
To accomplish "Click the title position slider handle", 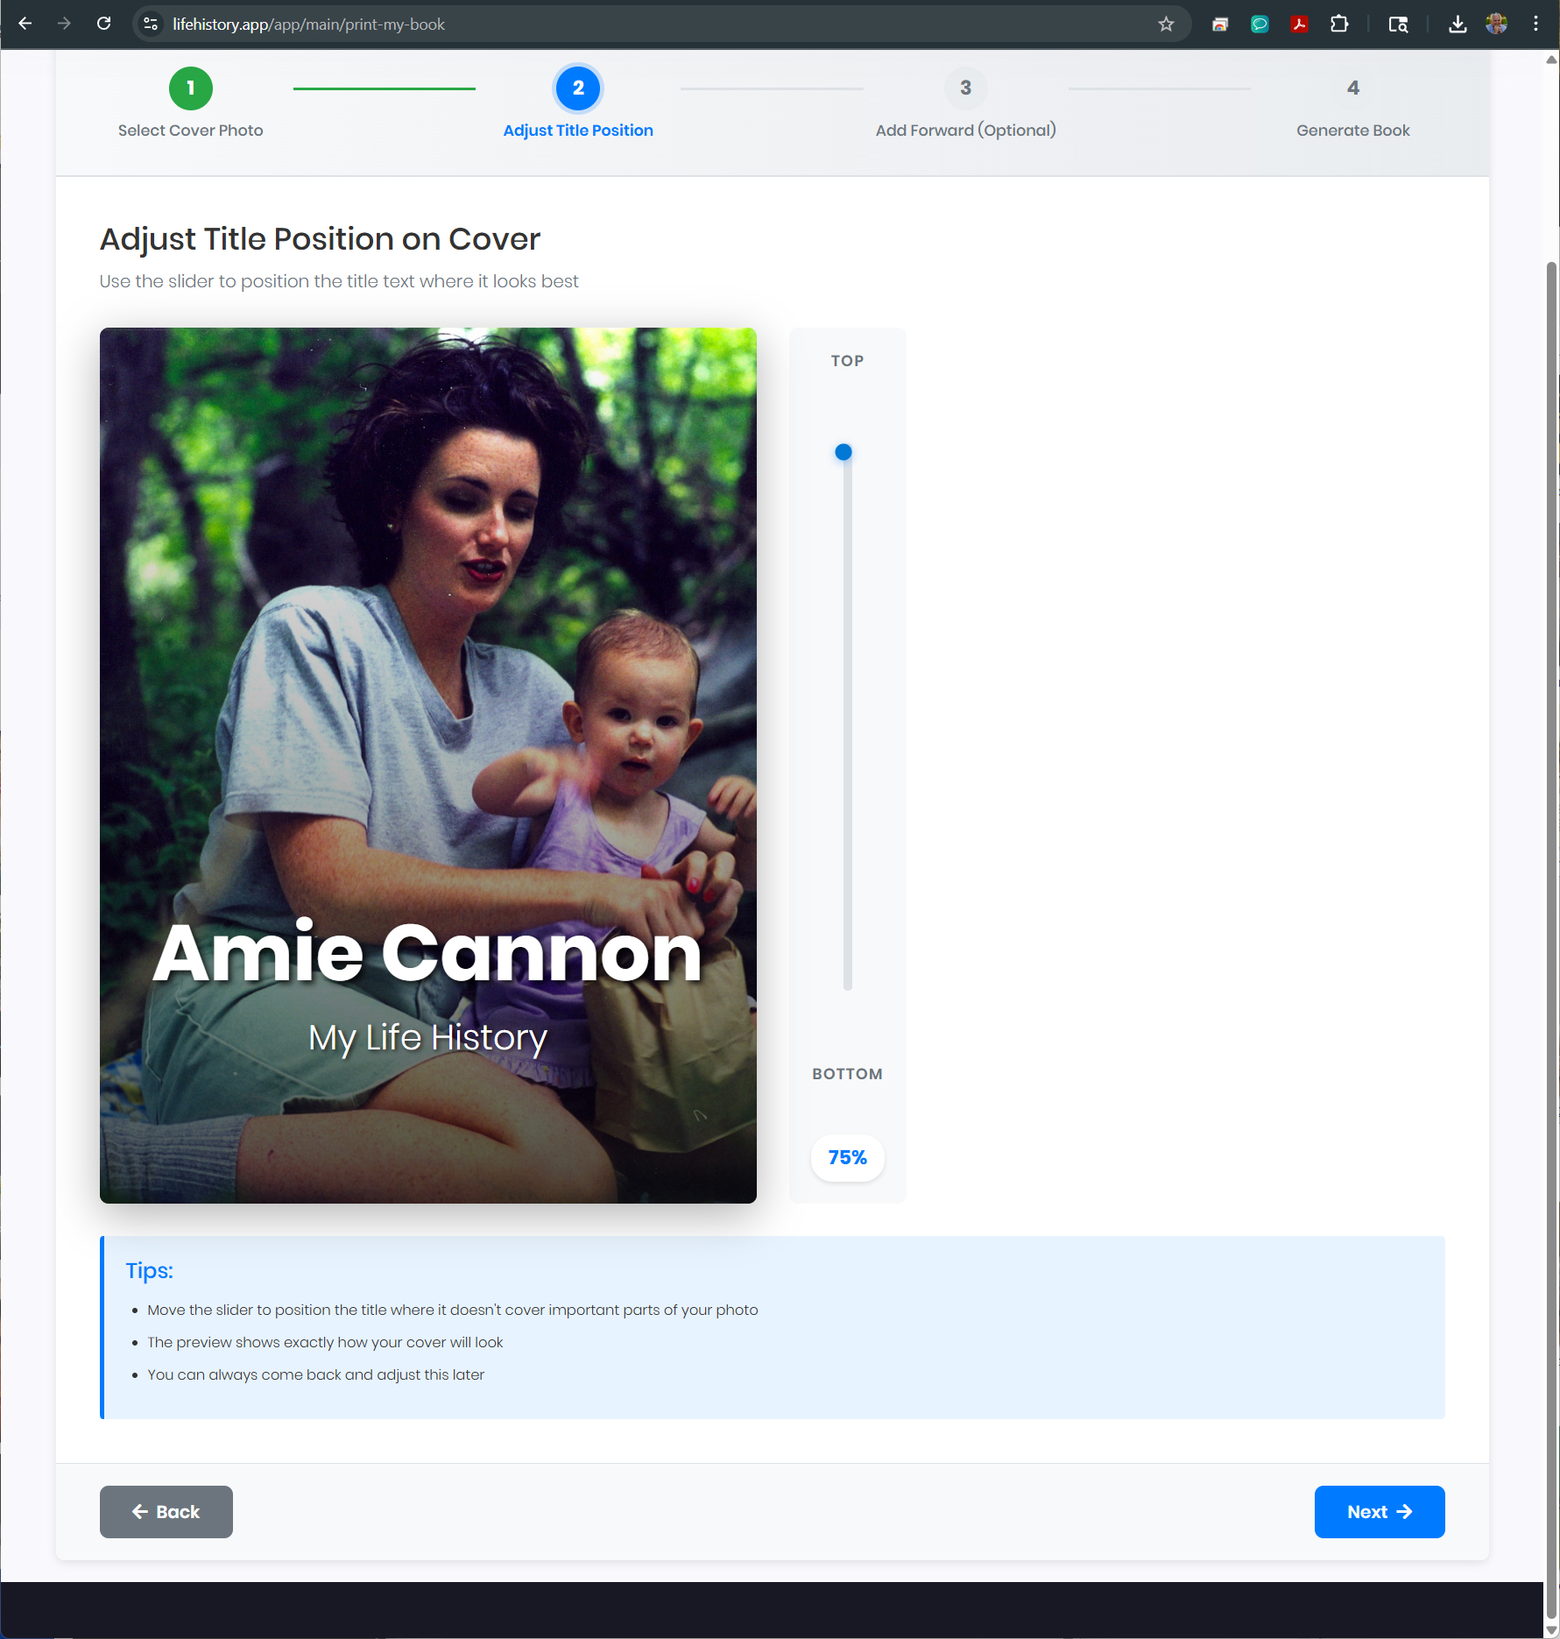I will click(844, 452).
